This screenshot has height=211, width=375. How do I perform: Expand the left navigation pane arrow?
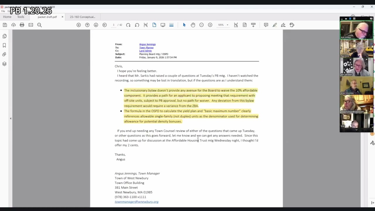(x=11, y=118)
